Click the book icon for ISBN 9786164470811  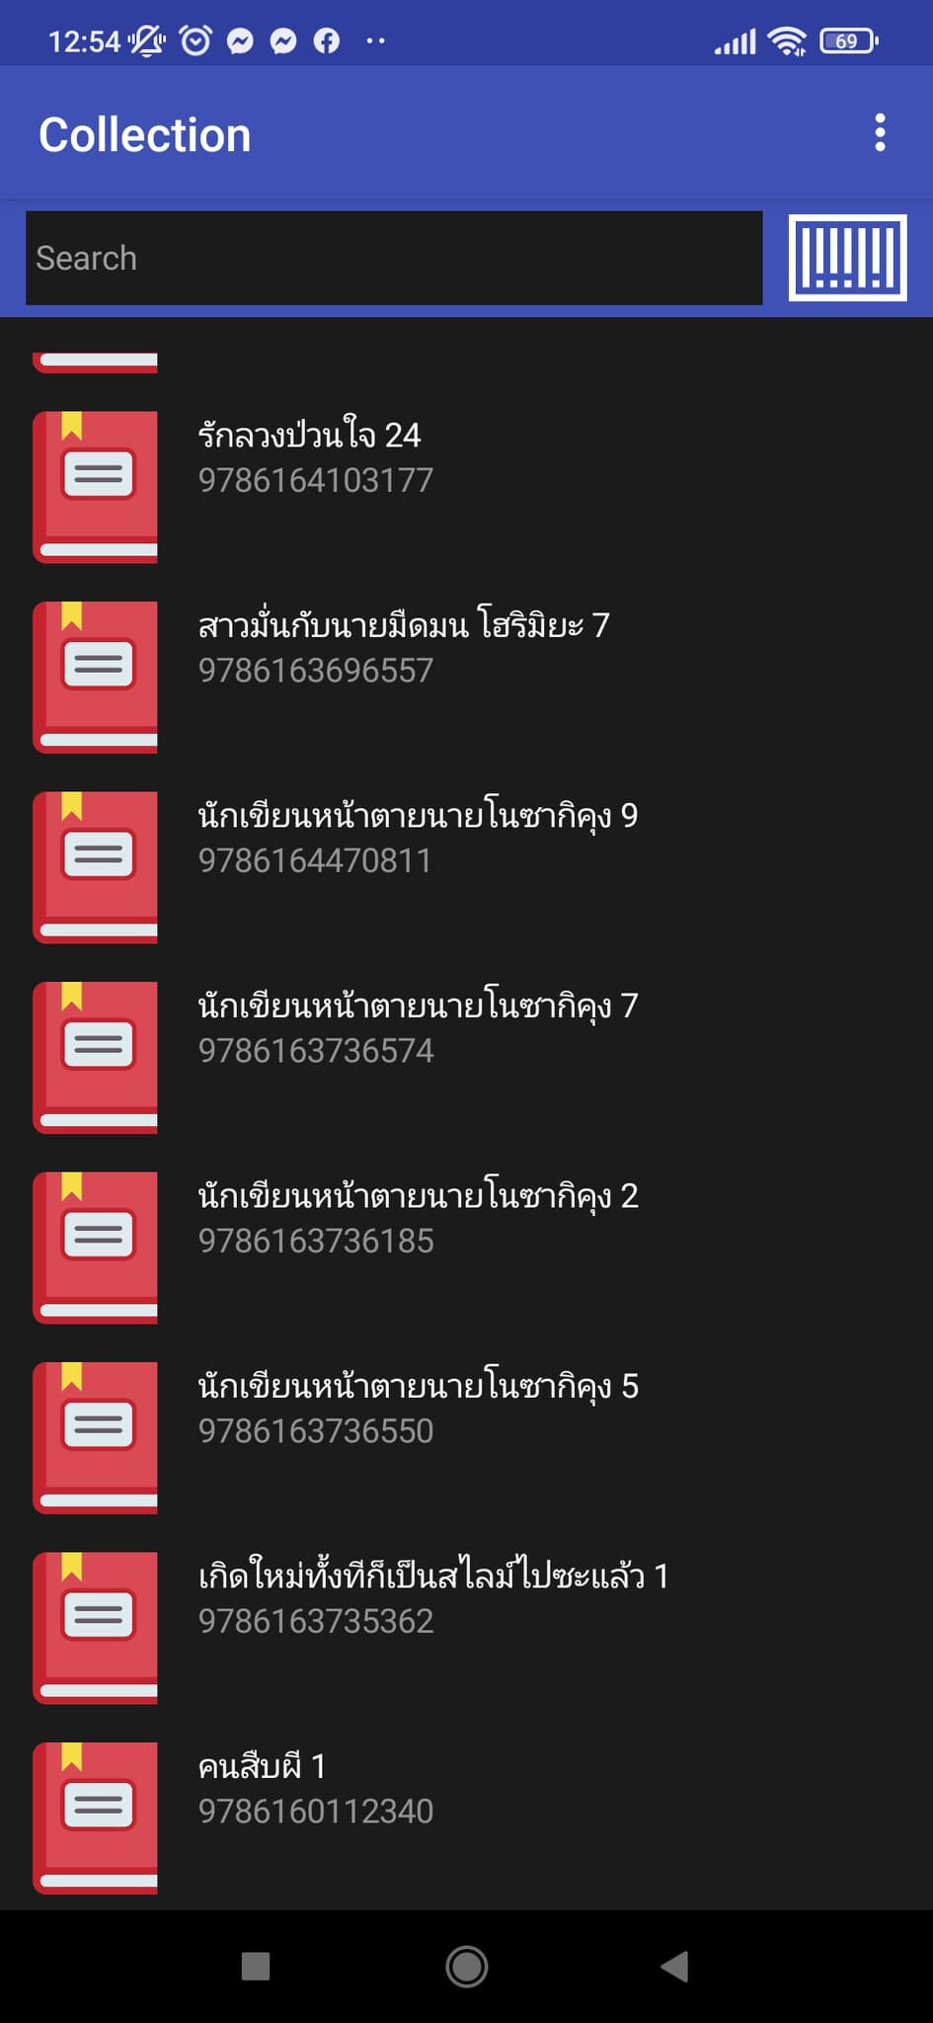point(95,867)
